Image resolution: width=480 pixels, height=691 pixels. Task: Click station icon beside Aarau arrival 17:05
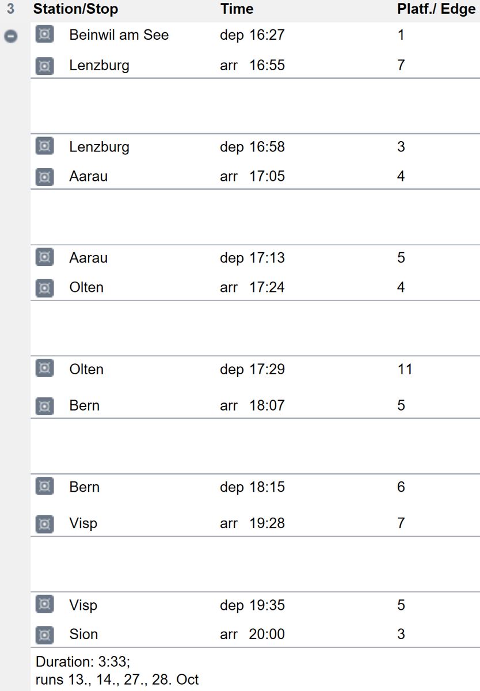click(44, 177)
